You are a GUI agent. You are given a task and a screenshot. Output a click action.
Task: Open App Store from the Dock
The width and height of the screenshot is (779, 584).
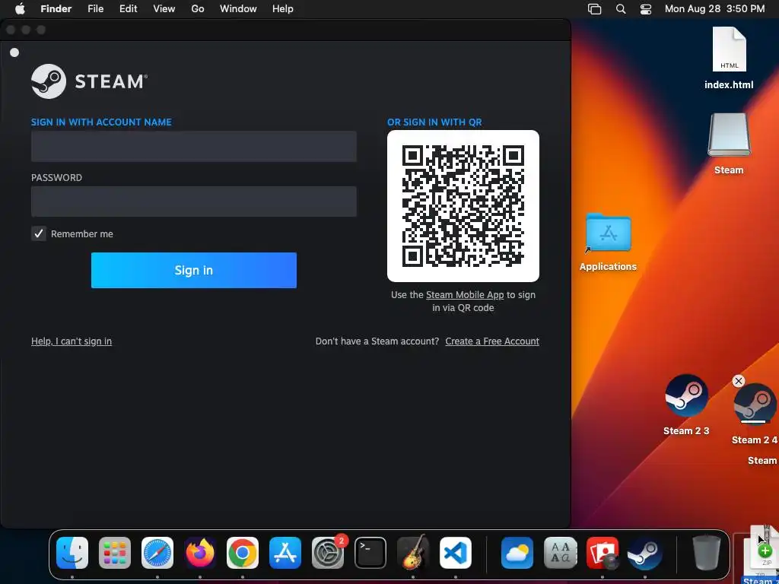pos(285,553)
